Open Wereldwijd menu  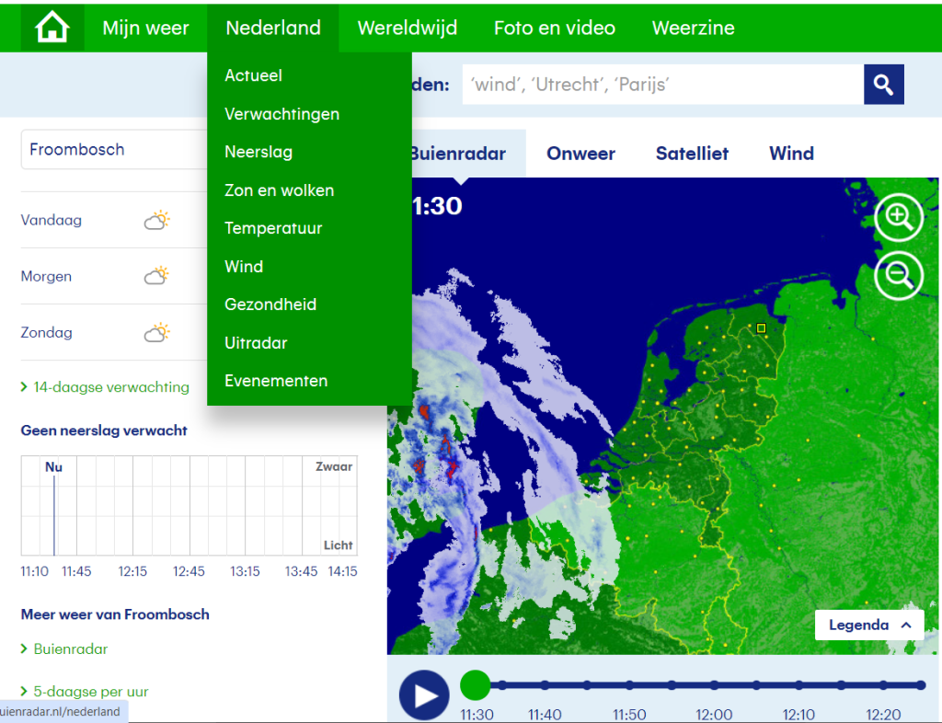click(408, 28)
